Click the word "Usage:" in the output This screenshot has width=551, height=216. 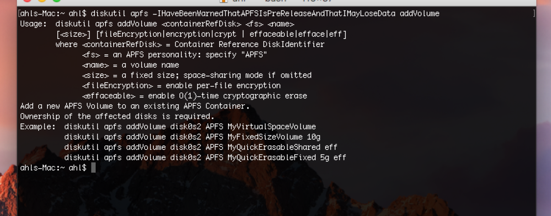point(33,24)
